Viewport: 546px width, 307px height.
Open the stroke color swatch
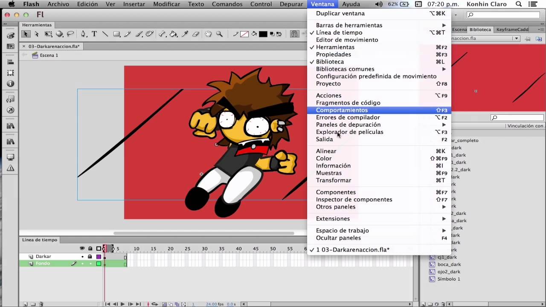point(244,34)
